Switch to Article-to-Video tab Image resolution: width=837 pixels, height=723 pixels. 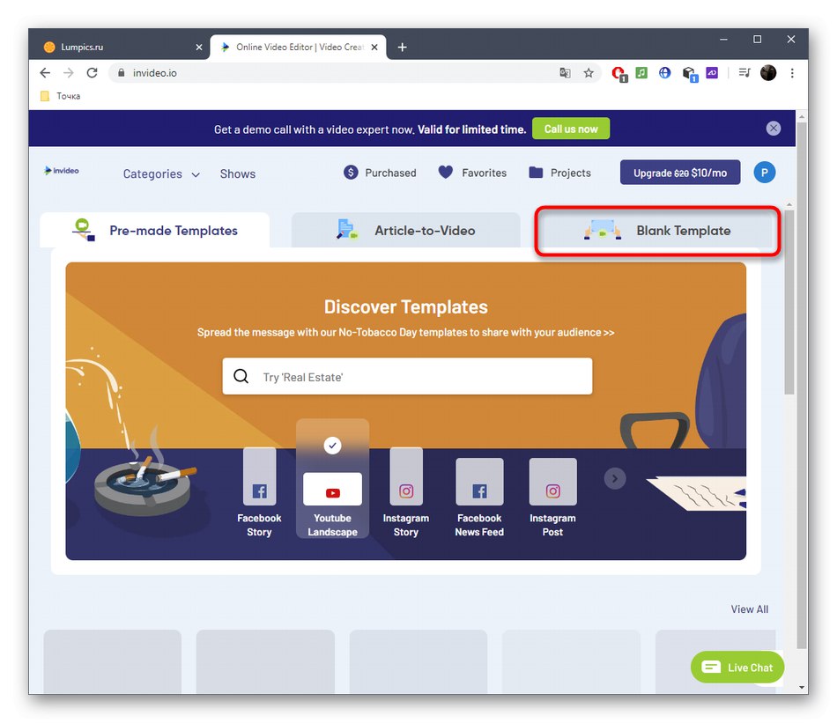(x=405, y=230)
